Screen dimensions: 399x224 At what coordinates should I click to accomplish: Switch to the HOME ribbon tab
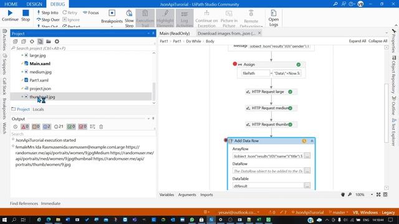point(11,4)
